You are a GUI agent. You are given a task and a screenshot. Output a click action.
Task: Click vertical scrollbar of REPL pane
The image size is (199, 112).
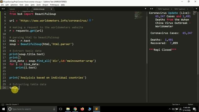pos(198,43)
